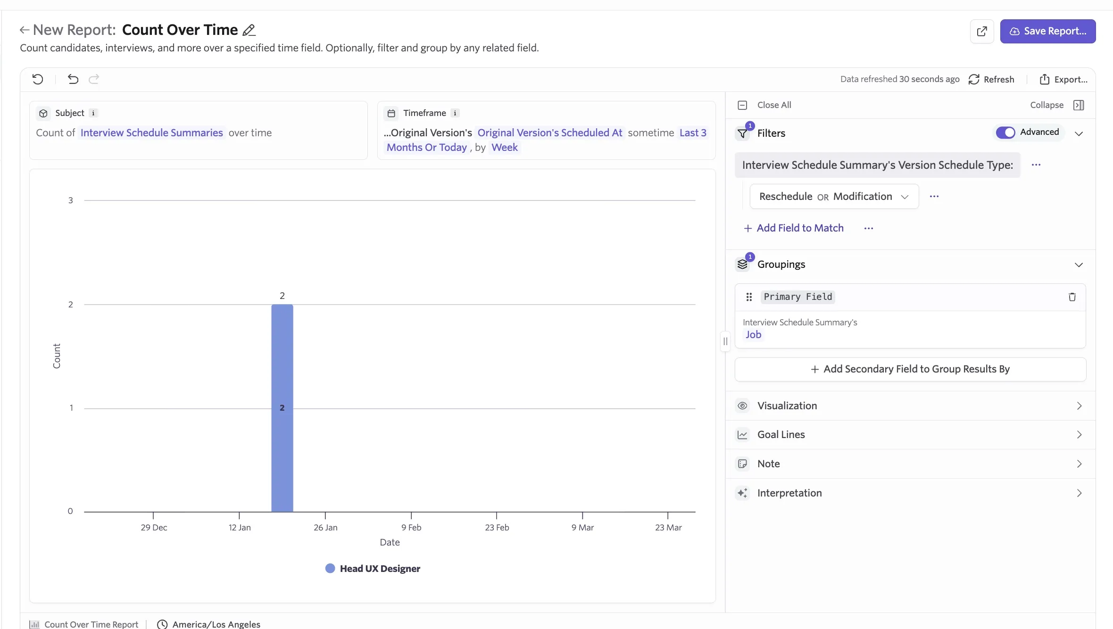Image resolution: width=1113 pixels, height=629 pixels.
Task: Open Reschedule OR Modification dropdown
Action: tap(834, 197)
